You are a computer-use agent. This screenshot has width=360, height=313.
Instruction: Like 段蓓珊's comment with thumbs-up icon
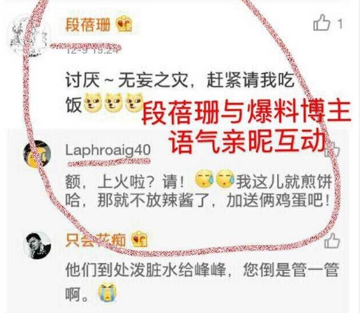(x=321, y=23)
